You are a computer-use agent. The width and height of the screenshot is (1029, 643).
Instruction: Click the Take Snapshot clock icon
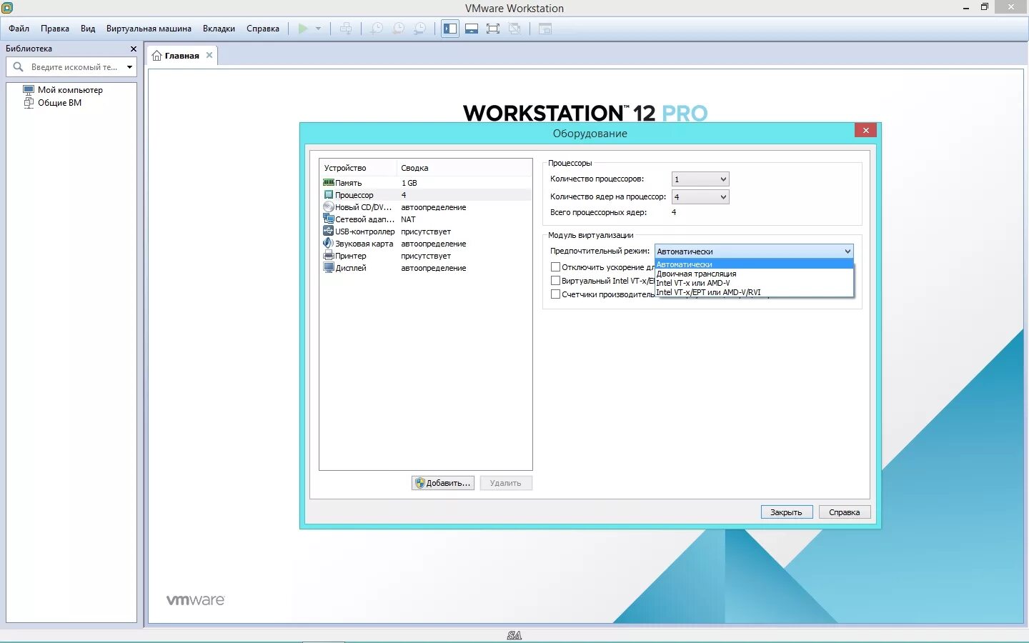pos(377,29)
